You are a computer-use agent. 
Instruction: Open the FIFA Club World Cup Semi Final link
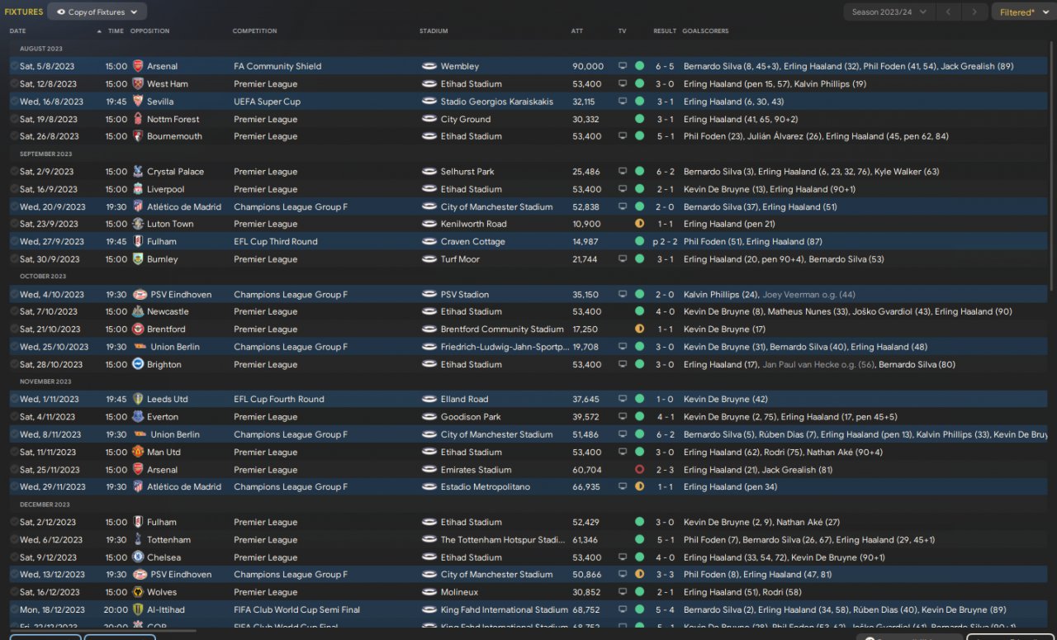pyautogui.click(x=296, y=610)
